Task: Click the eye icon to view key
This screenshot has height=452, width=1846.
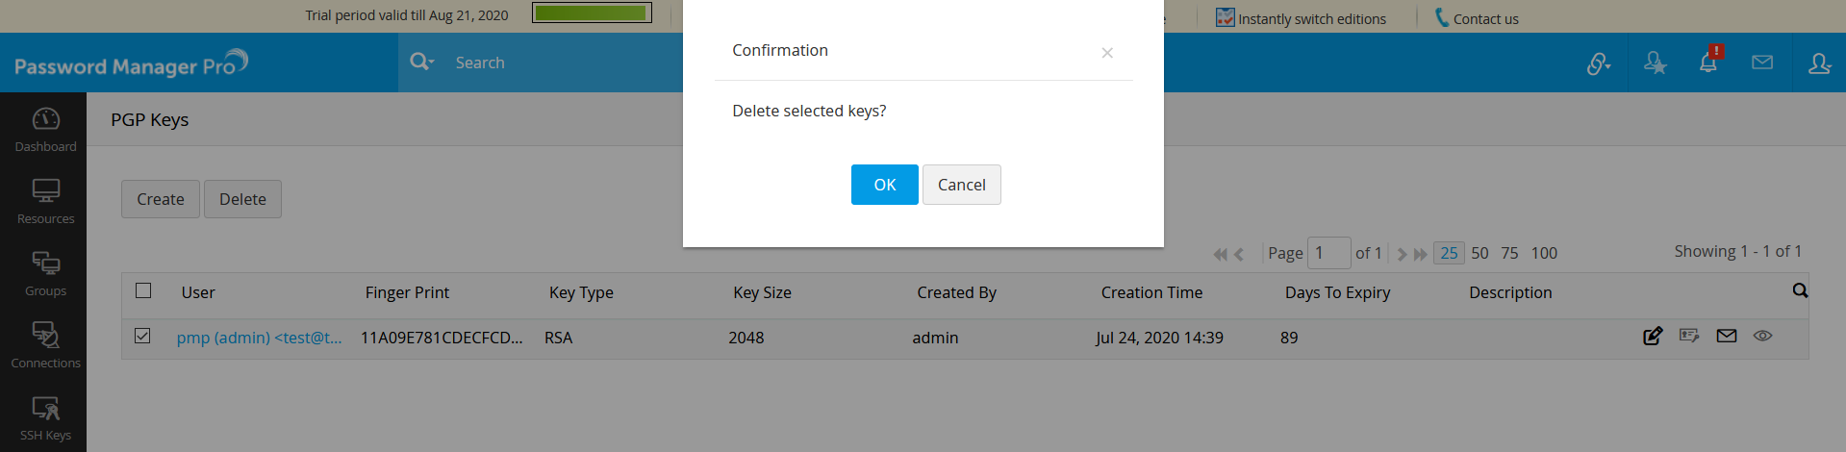Action: click(x=1762, y=336)
